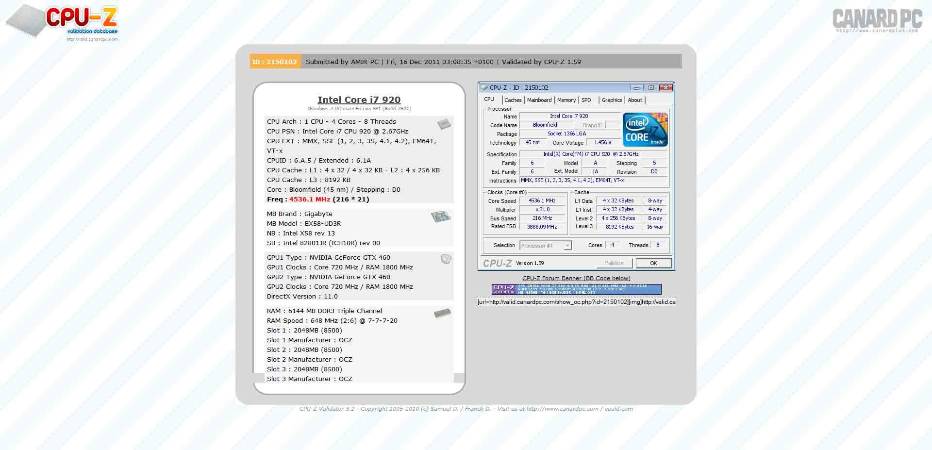Click the orange ID : 2150102 badge

coord(275,62)
